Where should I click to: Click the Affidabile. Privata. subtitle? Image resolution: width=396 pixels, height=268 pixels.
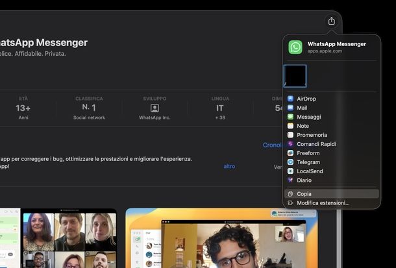click(40, 53)
